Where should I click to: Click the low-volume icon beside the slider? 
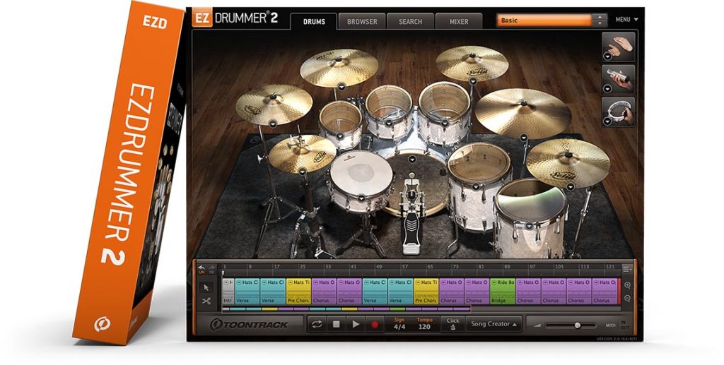pos(537,325)
